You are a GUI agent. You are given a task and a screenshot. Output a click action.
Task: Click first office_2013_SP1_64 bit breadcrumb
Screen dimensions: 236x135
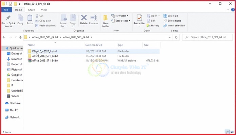click(x=45, y=37)
